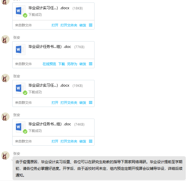Image resolution: width=186 pixels, height=181 pixels.
Task: Open folder of 74KB doc file (打开文件夹)
Action: tap(69, 141)
